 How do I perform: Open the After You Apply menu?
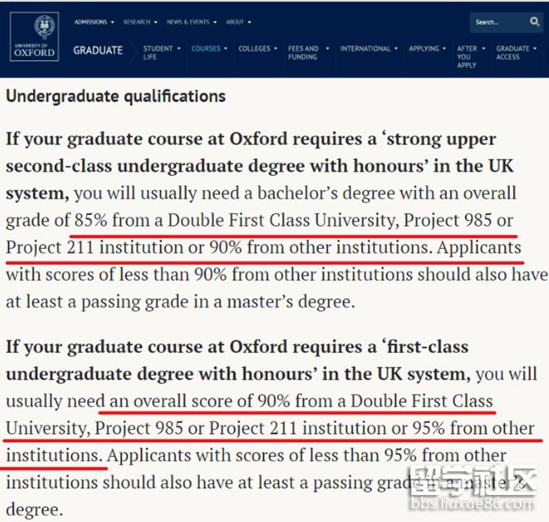[x=467, y=56]
